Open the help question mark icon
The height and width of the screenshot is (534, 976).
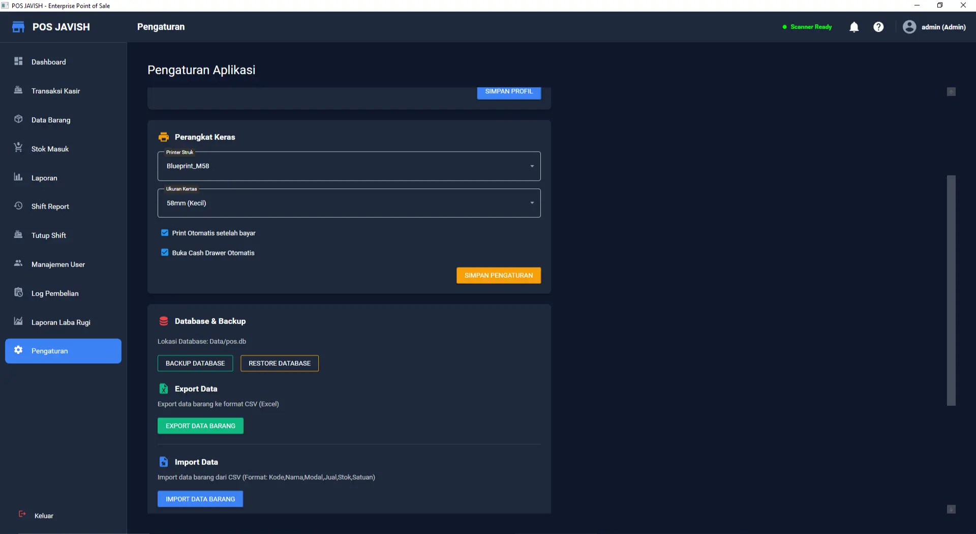pos(878,27)
